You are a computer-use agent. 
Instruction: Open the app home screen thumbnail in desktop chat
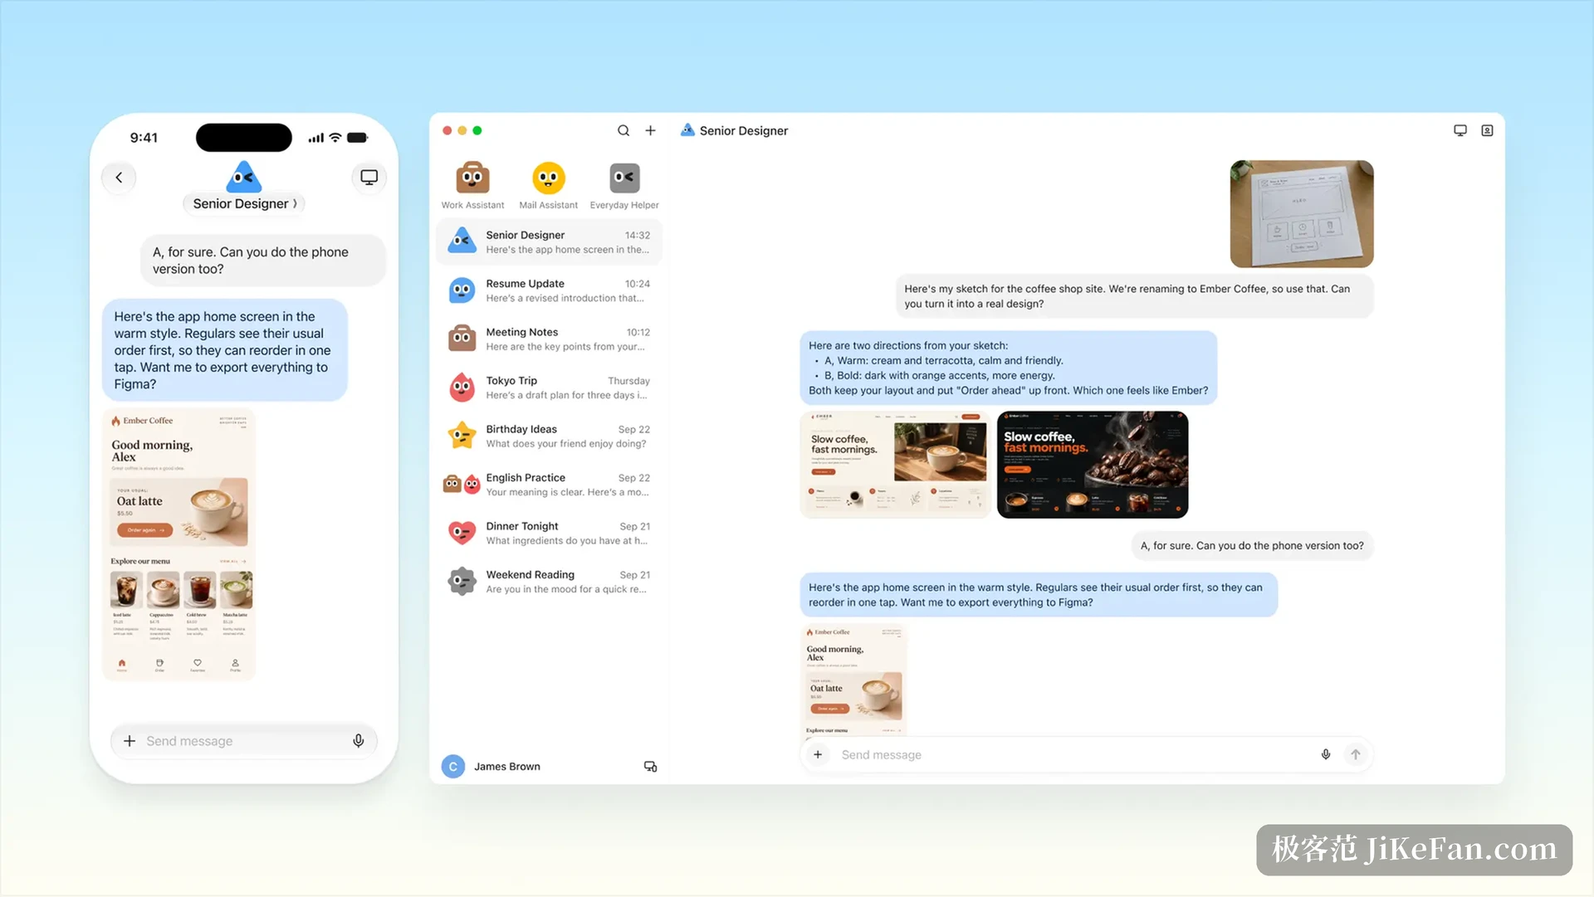pyautogui.click(x=853, y=680)
